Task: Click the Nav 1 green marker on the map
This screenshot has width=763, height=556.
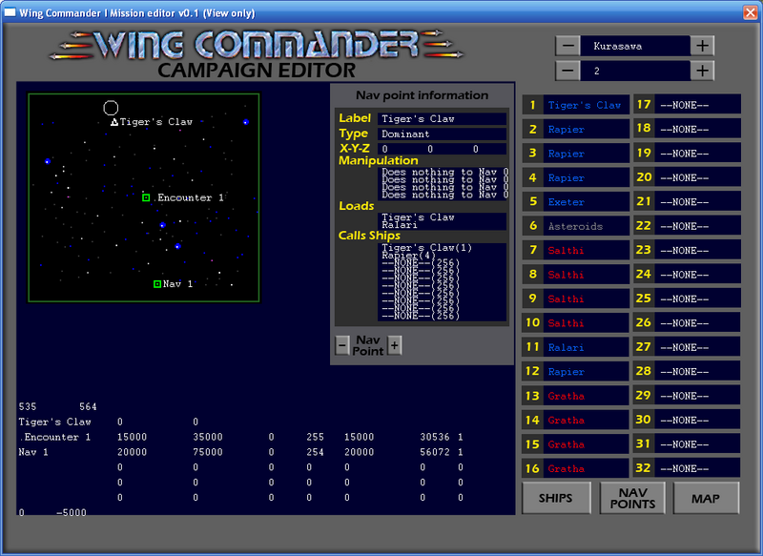Action: [x=156, y=282]
